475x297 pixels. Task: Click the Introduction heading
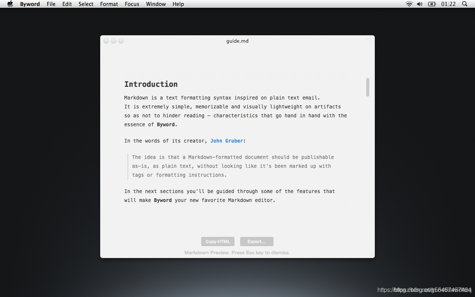(x=151, y=84)
